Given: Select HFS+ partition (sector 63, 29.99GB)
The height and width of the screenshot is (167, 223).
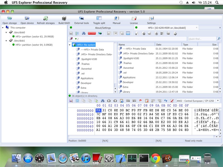Looking at the screenshot, I should 35,36.
